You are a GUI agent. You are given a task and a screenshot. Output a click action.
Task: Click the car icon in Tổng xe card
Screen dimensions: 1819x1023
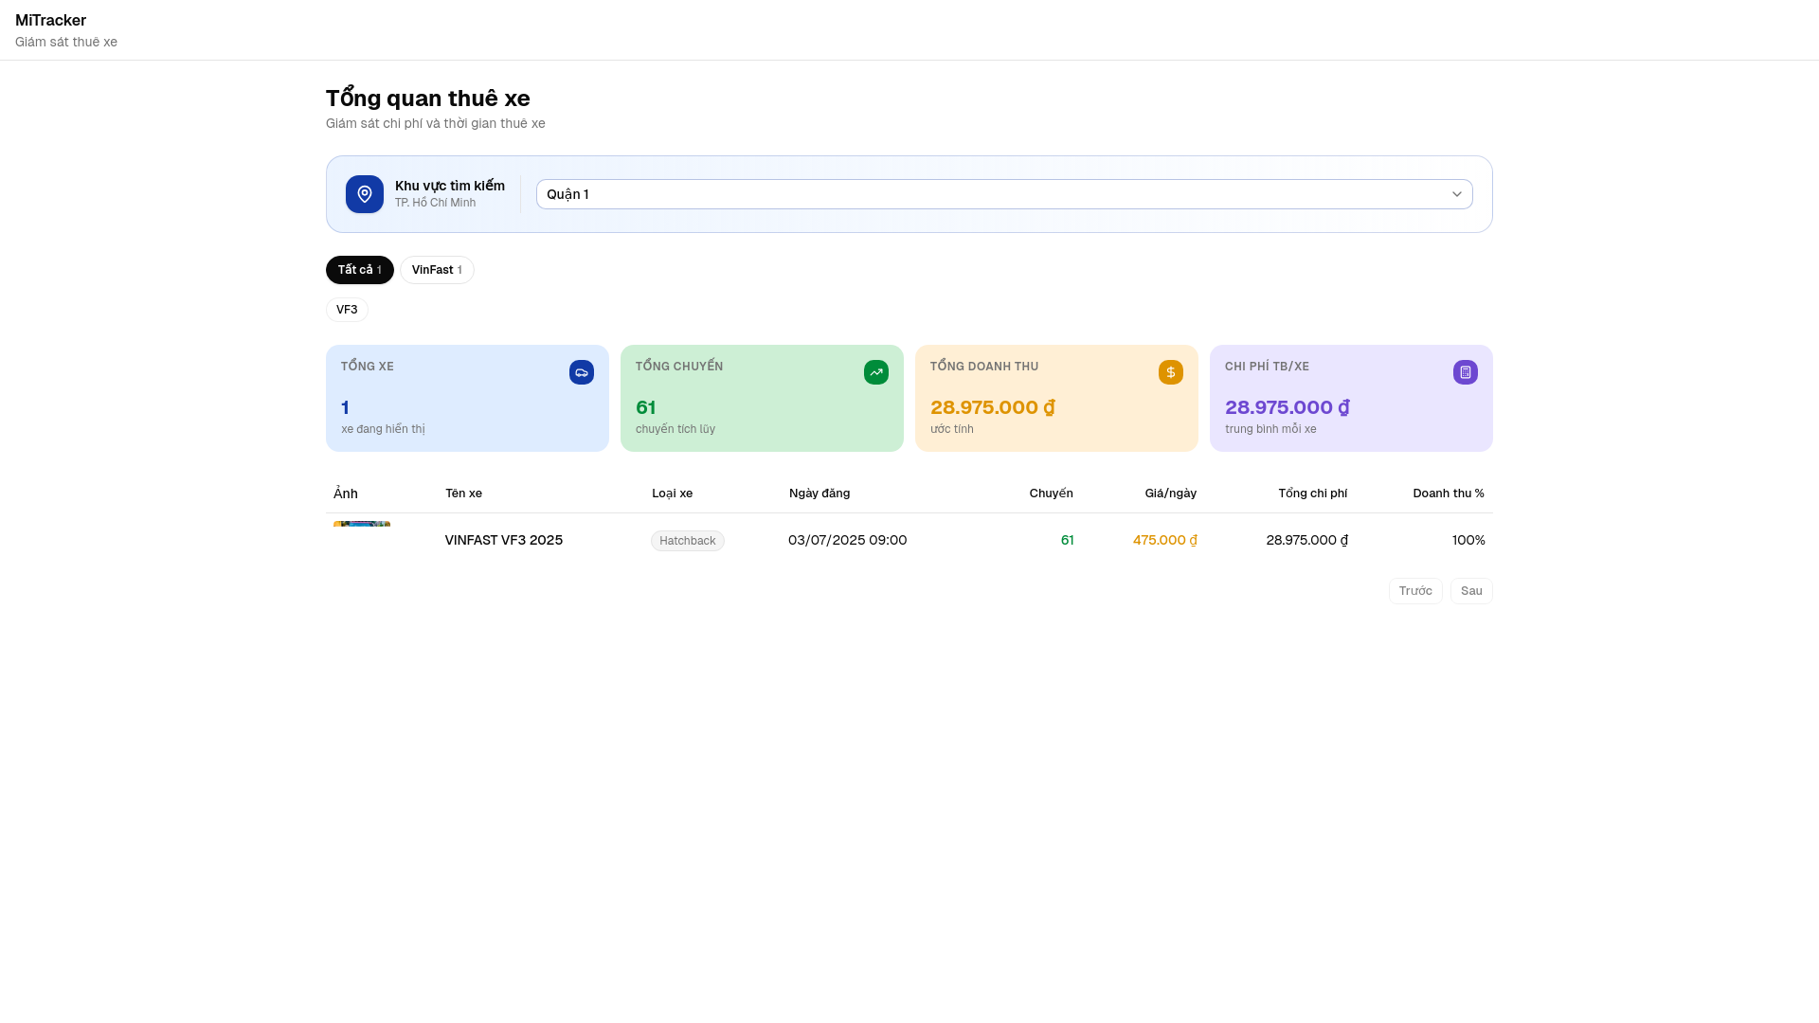coord(582,372)
